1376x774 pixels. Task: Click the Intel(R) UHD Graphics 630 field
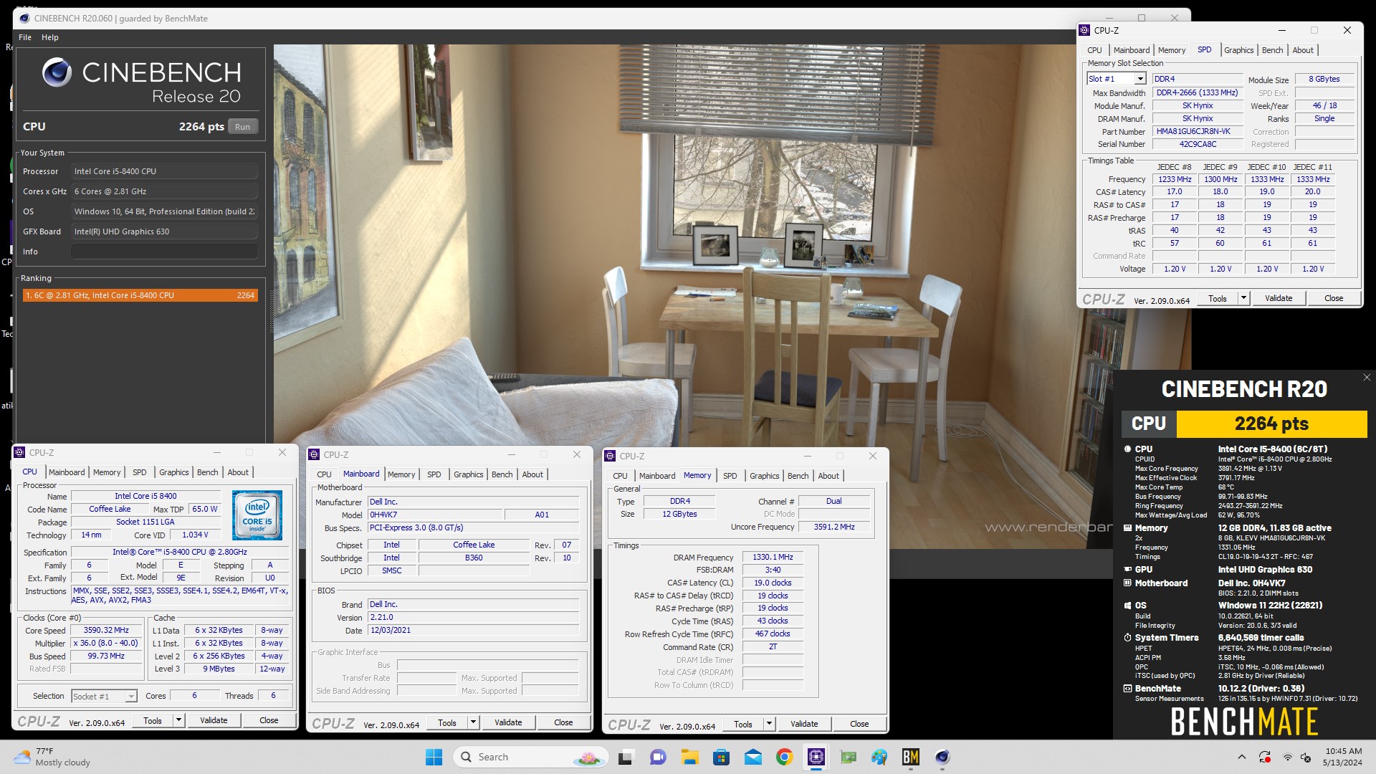[164, 231]
